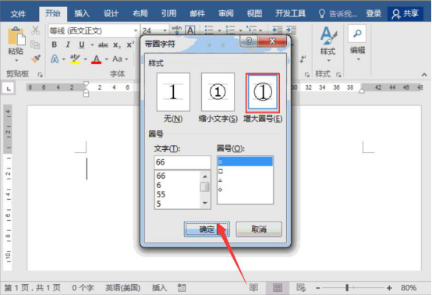The width and height of the screenshot is (432, 295).
Task: Select the Enlarge Circle style
Action: (x=263, y=93)
